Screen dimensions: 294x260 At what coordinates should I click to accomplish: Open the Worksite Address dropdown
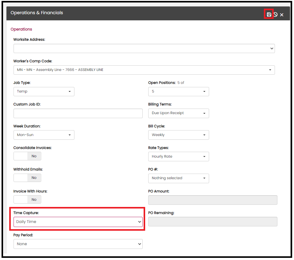(144, 48)
